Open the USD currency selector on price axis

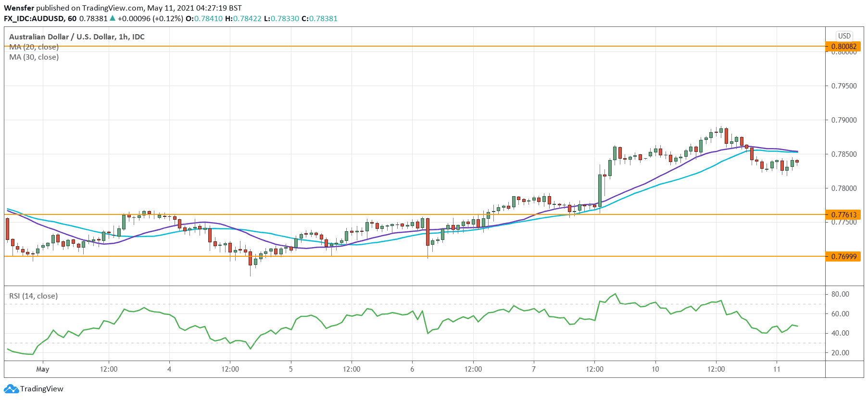coord(844,36)
